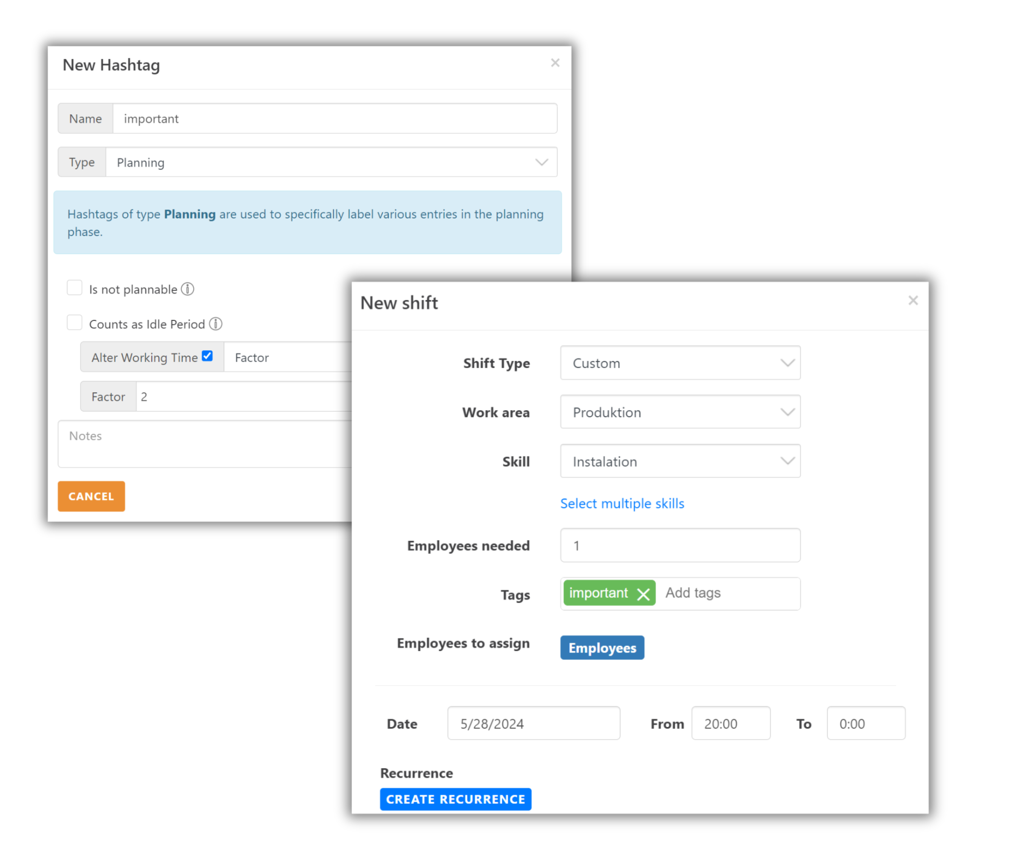This screenshot has width=1024, height=853.
Task: Click the Add tags input
Action: (727, 593)
